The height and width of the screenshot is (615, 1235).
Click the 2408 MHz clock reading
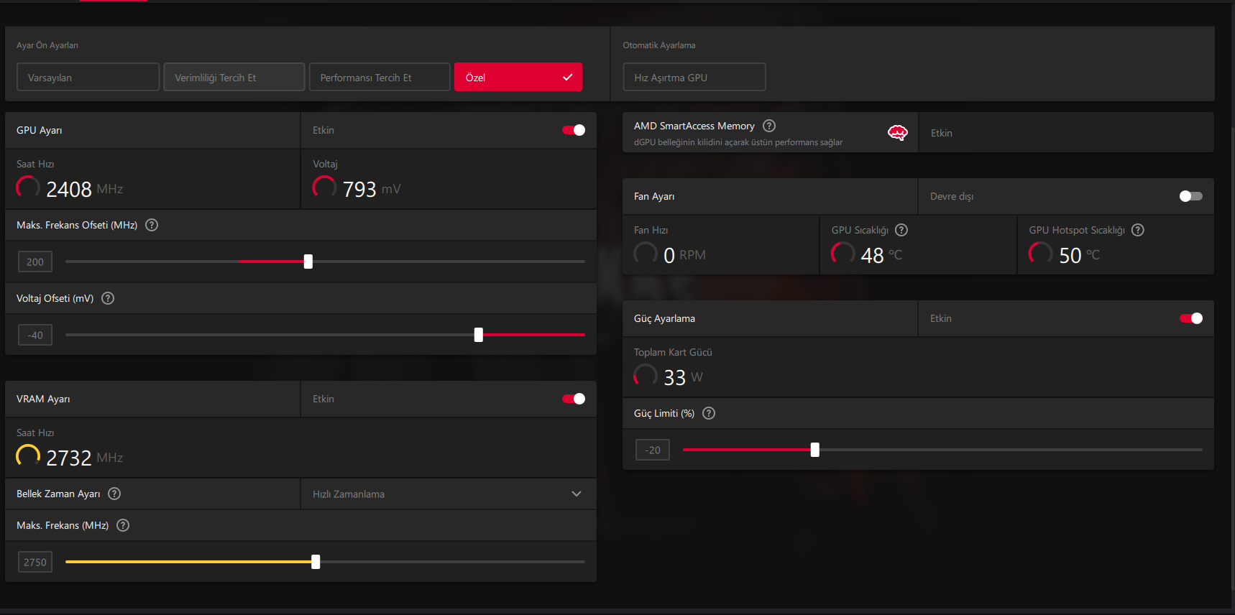(69, 189)
